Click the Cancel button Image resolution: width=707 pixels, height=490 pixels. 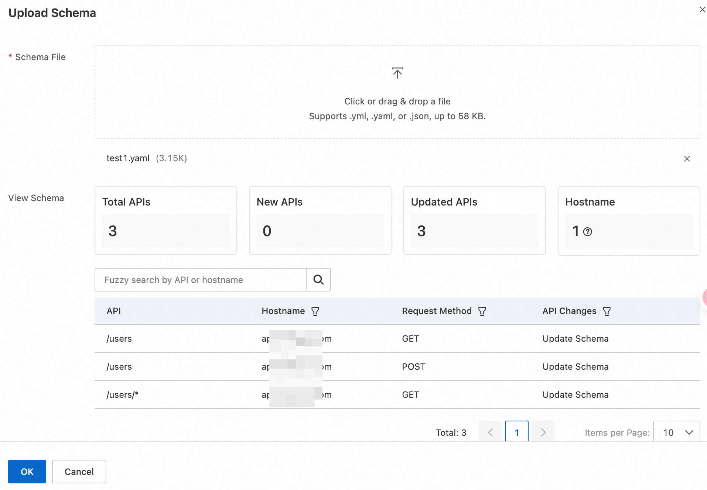tap(79, 472)
